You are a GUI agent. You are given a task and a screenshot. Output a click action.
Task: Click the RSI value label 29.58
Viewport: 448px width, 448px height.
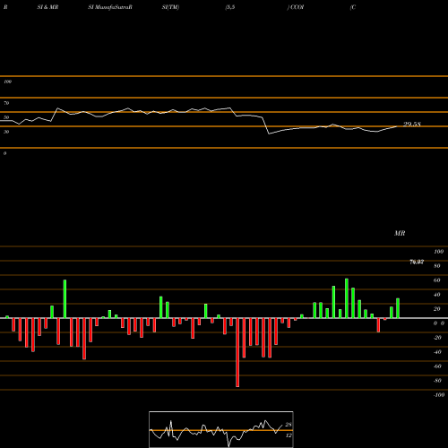pyautogui.click(x=412, y=125)
